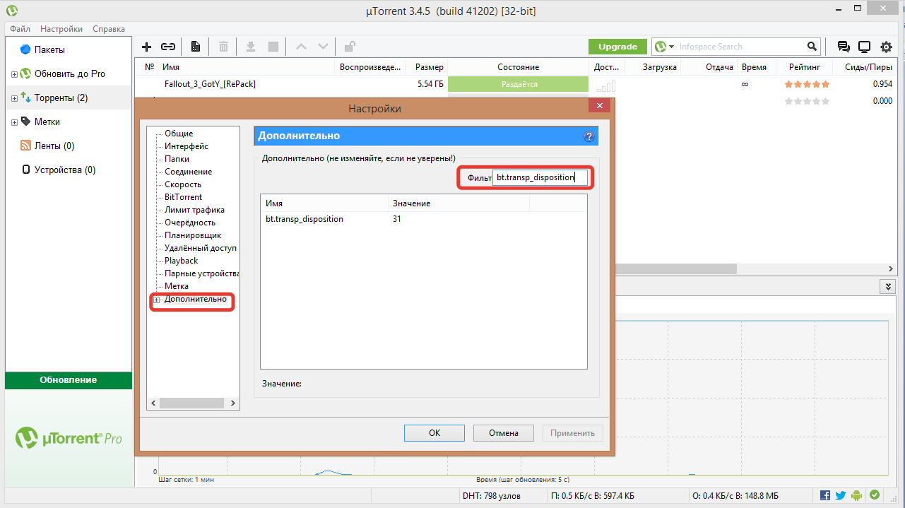This screenshot has width=905, height=508.
Task: Select Ленты (0) in sidebar
Action: coord(54,146)
